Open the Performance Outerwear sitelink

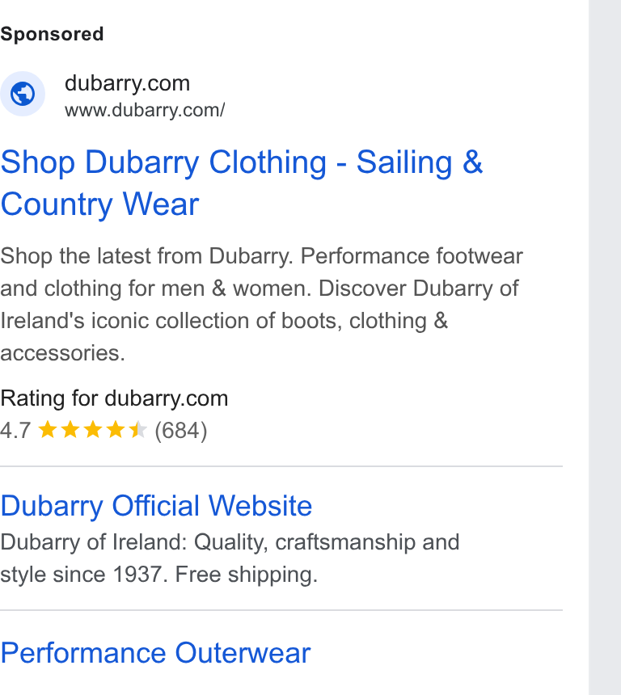(155, 653)
